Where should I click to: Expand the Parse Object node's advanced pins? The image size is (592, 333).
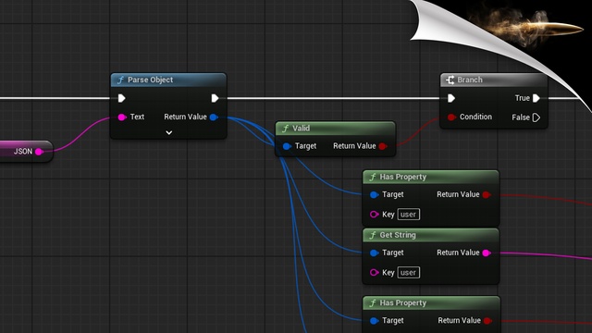(168, 132)
